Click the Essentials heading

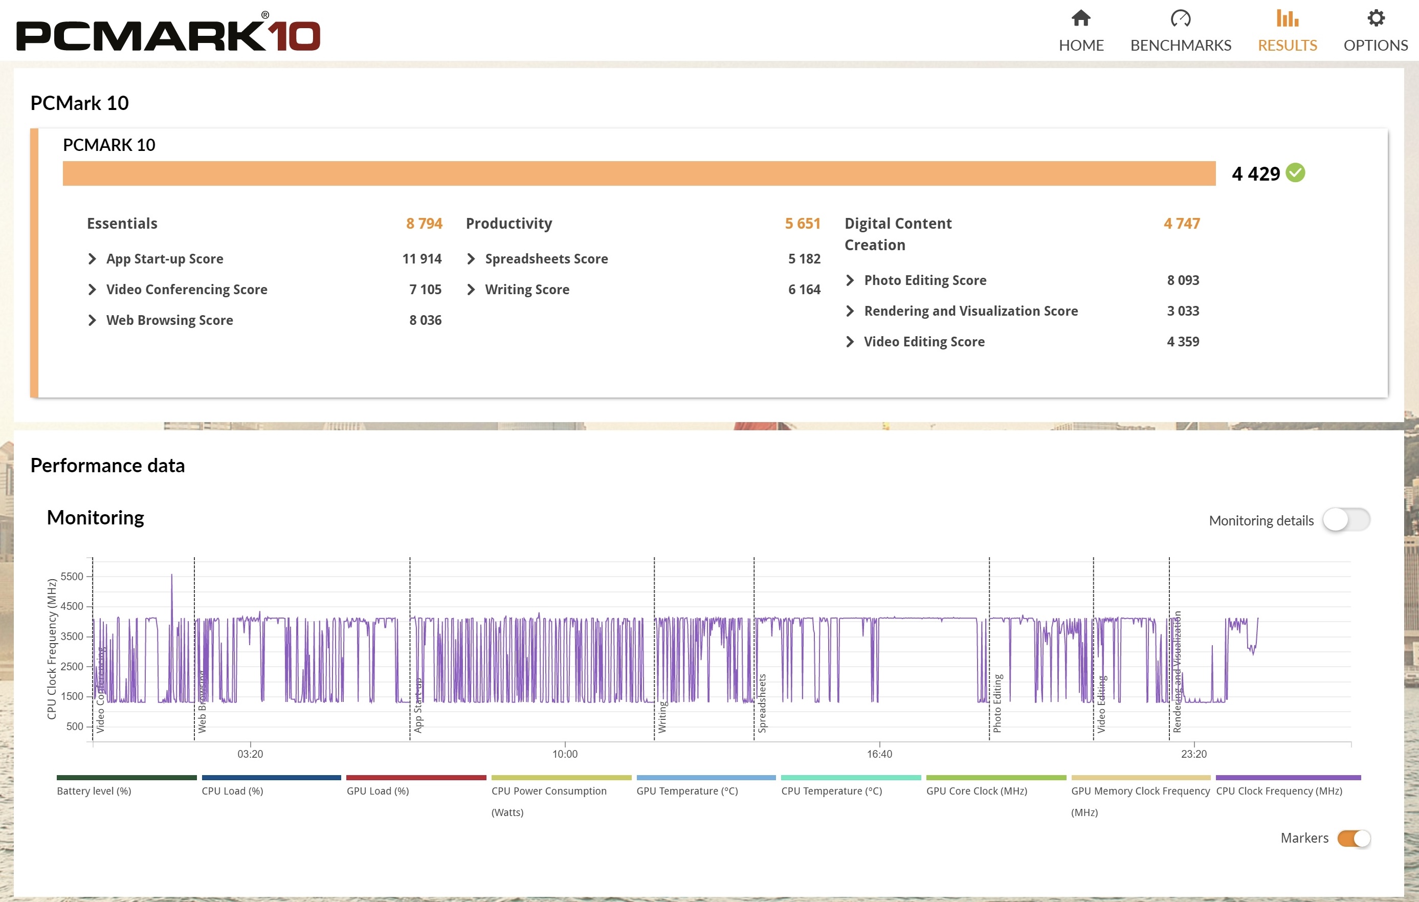[122, 224]
